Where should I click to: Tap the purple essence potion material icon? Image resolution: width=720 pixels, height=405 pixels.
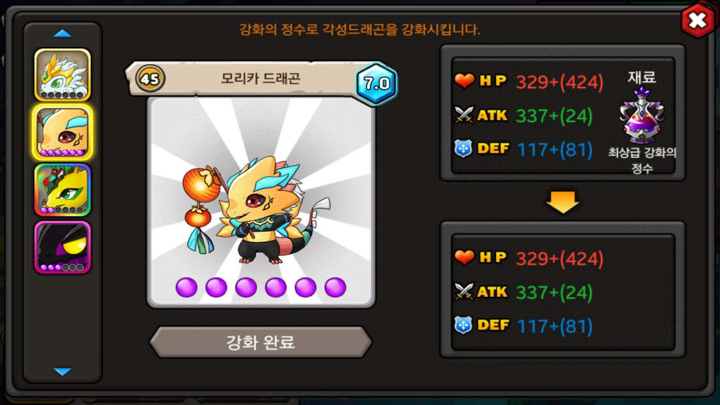(642, 116)
